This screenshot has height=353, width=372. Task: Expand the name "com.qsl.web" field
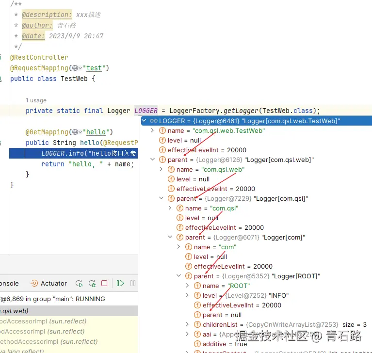pos(161,169)
